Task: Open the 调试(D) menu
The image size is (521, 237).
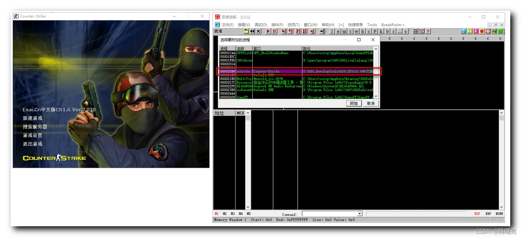Action: tap(260, 25)
